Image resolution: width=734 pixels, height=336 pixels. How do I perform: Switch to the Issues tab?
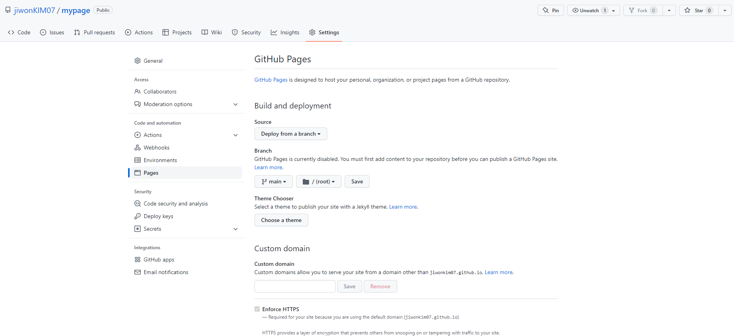pyautogui.click(x=52, y=32)
